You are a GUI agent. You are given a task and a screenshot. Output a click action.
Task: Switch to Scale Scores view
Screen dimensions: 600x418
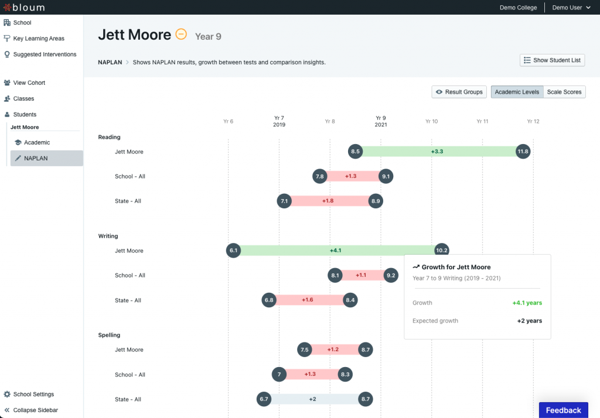pyautogui.click(x=564, y=91)
